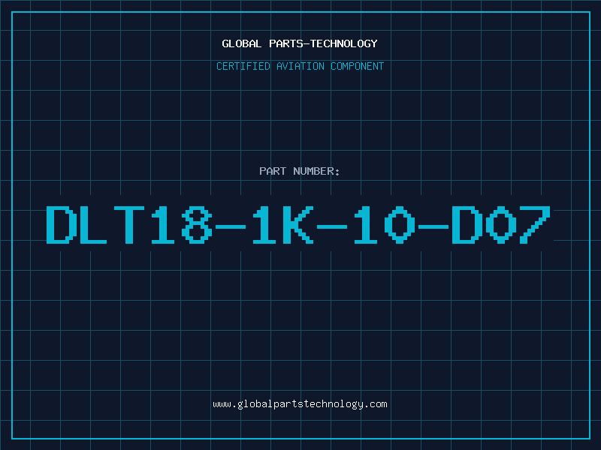Select the word NUMBER: in the label
The height and width of the screenshot is (450, 601).
click(316, 171)
